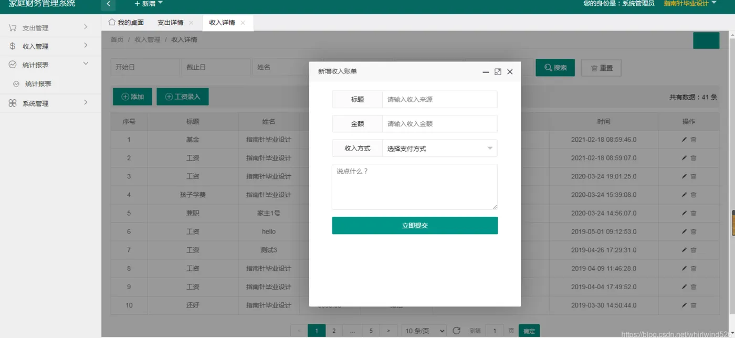
Task: Open the 指南针毕业设计 user menu
Action: (x=690, y=3)
